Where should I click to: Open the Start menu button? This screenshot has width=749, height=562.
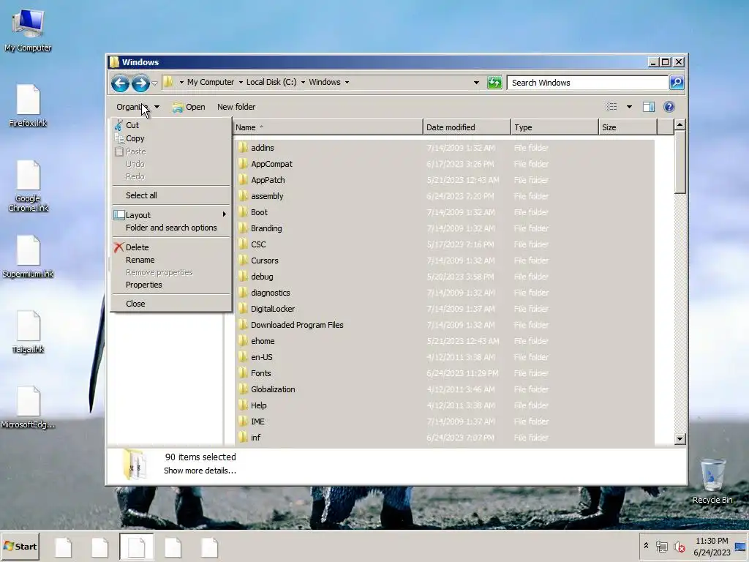[20, 546]
